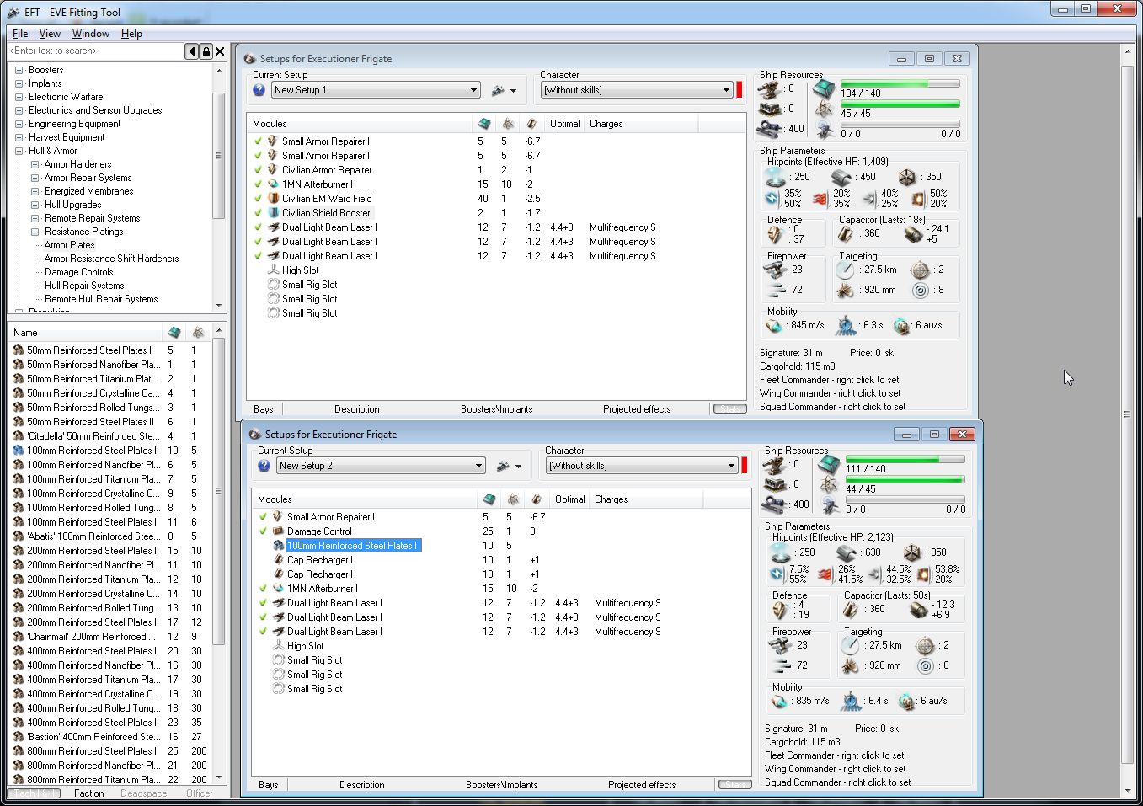Open Character dropdown in New Setup 2 window

tap(731, 466)
